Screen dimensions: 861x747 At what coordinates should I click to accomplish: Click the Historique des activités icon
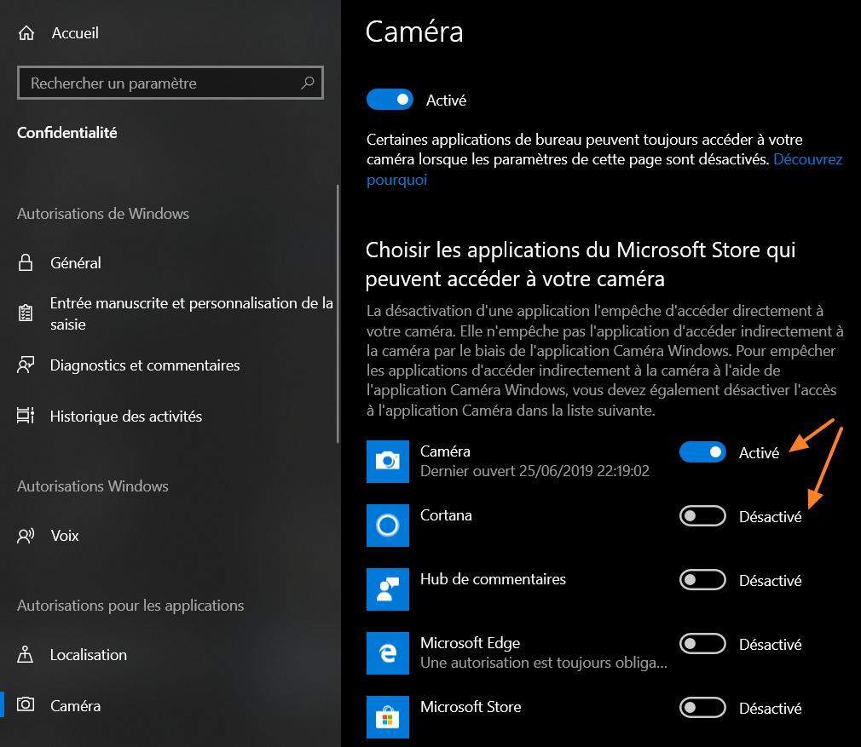pos(26,417)
